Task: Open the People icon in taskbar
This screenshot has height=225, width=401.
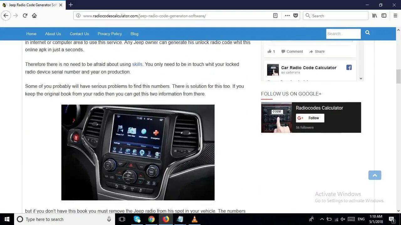Action: pos(311,219)
